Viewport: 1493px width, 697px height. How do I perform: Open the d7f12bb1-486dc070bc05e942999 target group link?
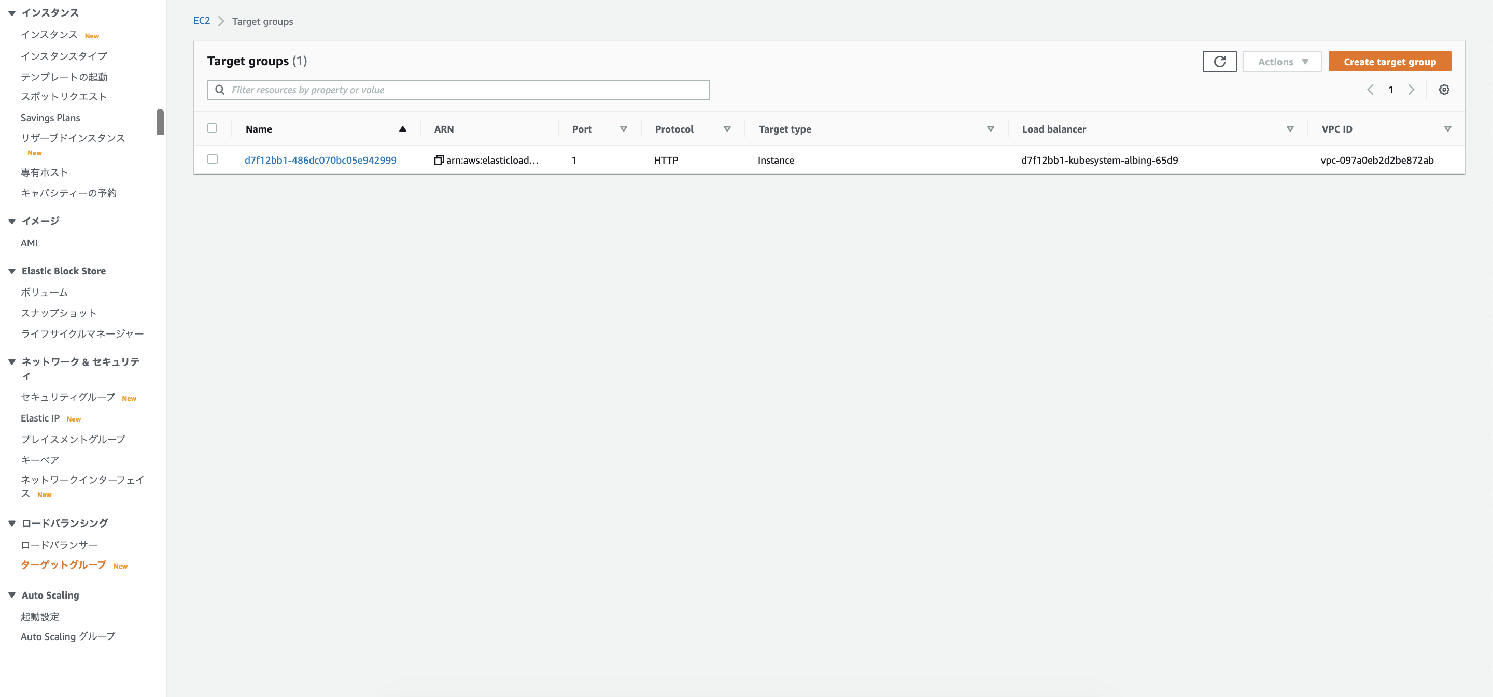click(x=320, y=161)
